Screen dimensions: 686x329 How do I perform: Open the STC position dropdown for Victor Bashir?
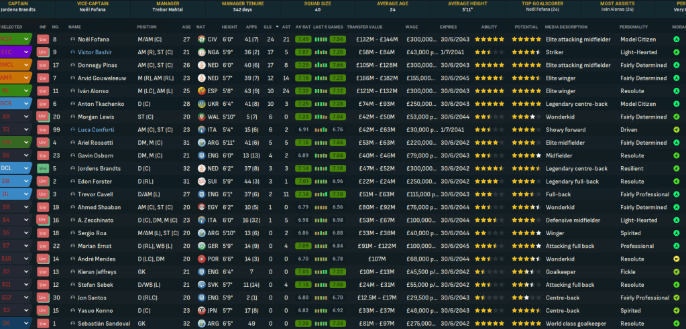pos(27,52)
